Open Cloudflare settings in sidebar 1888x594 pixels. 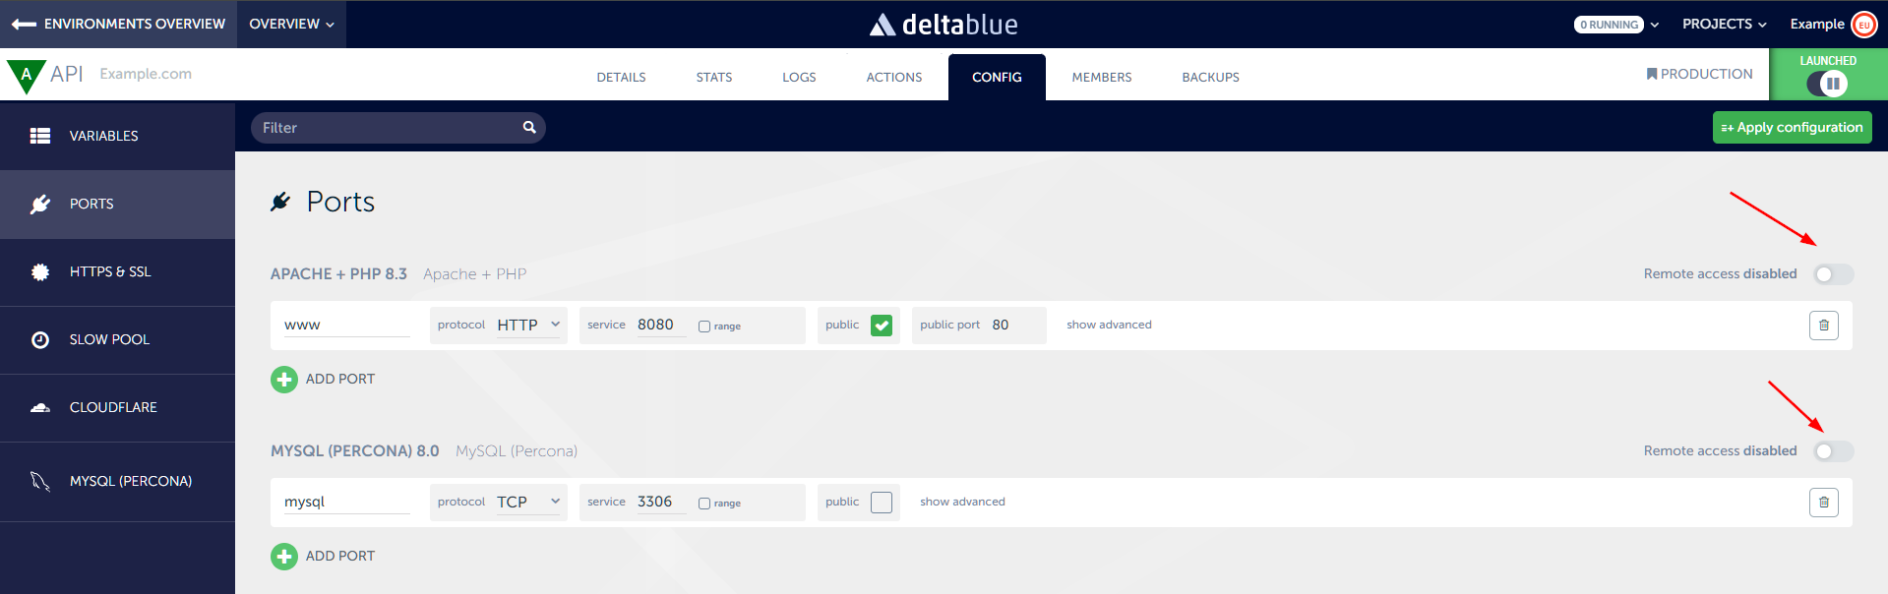113,408
